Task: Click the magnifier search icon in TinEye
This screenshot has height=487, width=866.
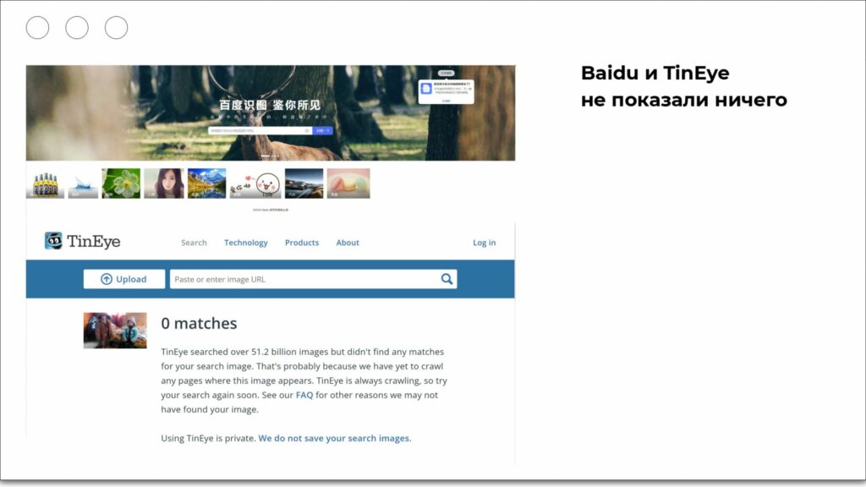Action: (447, 279)
